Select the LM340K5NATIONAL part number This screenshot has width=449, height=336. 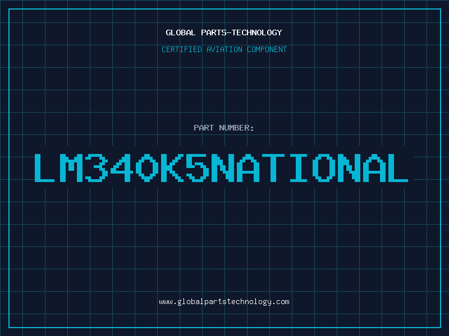221,167
